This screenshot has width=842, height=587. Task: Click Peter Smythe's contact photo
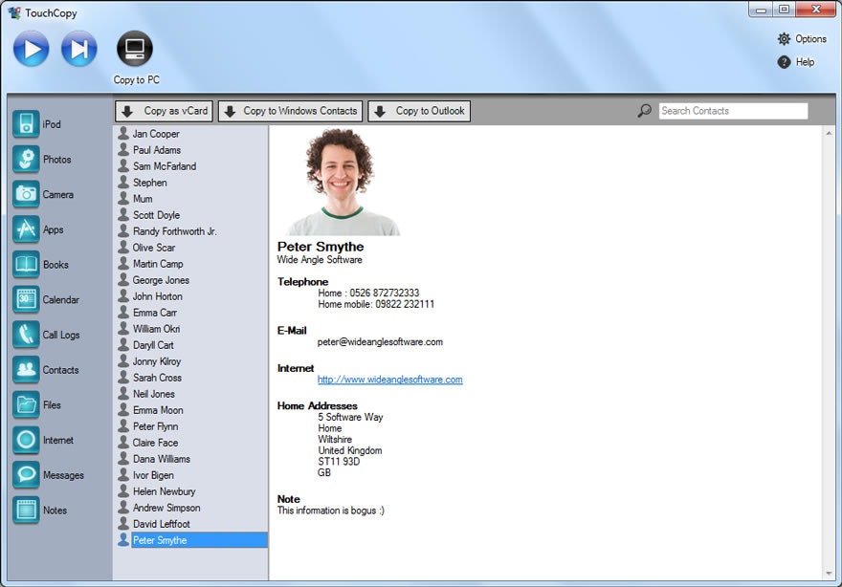point(343,181)
